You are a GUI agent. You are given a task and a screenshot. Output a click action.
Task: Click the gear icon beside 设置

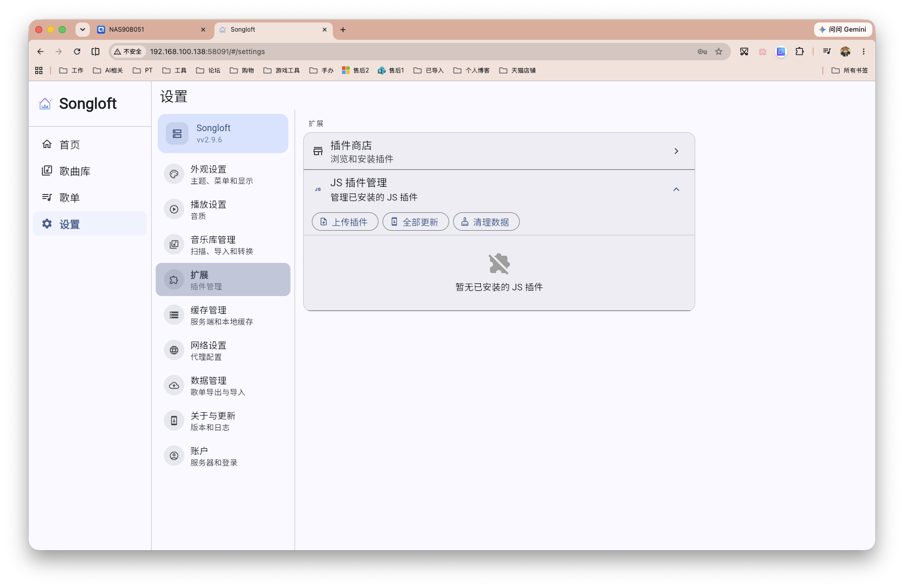pyautogui.click(x=47, y=224)
